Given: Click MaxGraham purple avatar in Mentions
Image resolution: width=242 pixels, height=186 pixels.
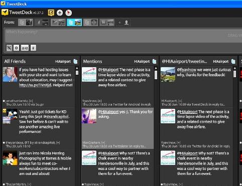Looking at the screenshot, I should tap(89, 116).
